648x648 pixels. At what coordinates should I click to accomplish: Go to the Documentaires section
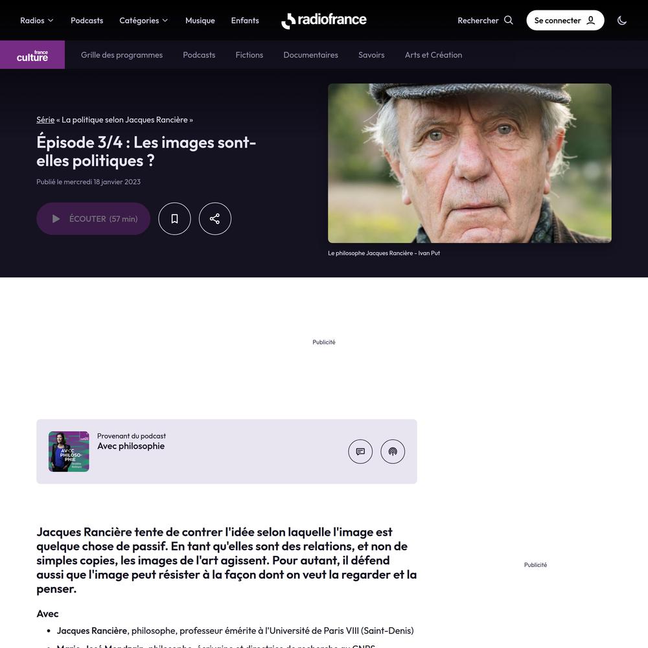pyautogui.click(x=311, y=55)
